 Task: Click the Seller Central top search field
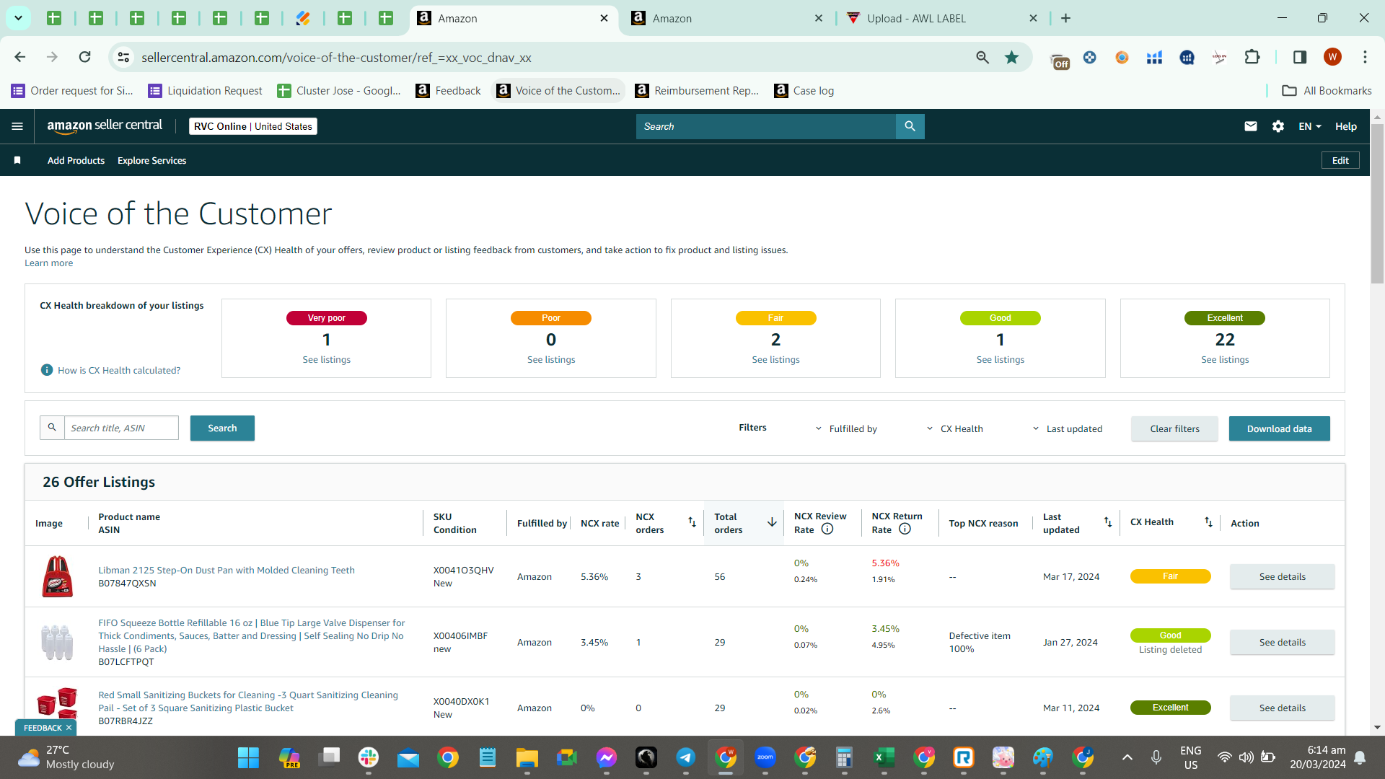tap(766, 126)
